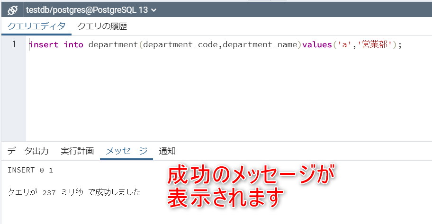This screenshot has width=432, height=224.
Task: Switch to the クエリエディタ tab
Action: pyautogui.click(x=36, y=26)
